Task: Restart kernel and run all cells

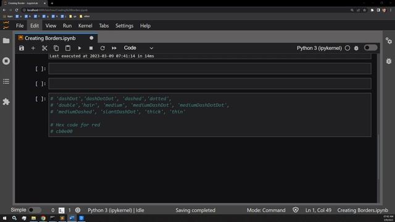Action: [114, 48]
